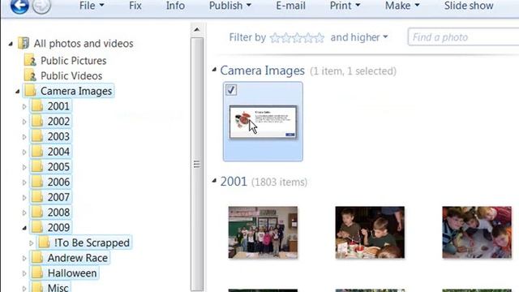Screen dimensions: 519x292
Task: Select the 2005 folder icon
Action: tap(37, 167)
